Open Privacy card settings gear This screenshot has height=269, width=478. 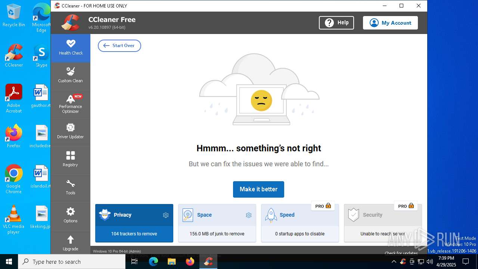coord(166,215)
